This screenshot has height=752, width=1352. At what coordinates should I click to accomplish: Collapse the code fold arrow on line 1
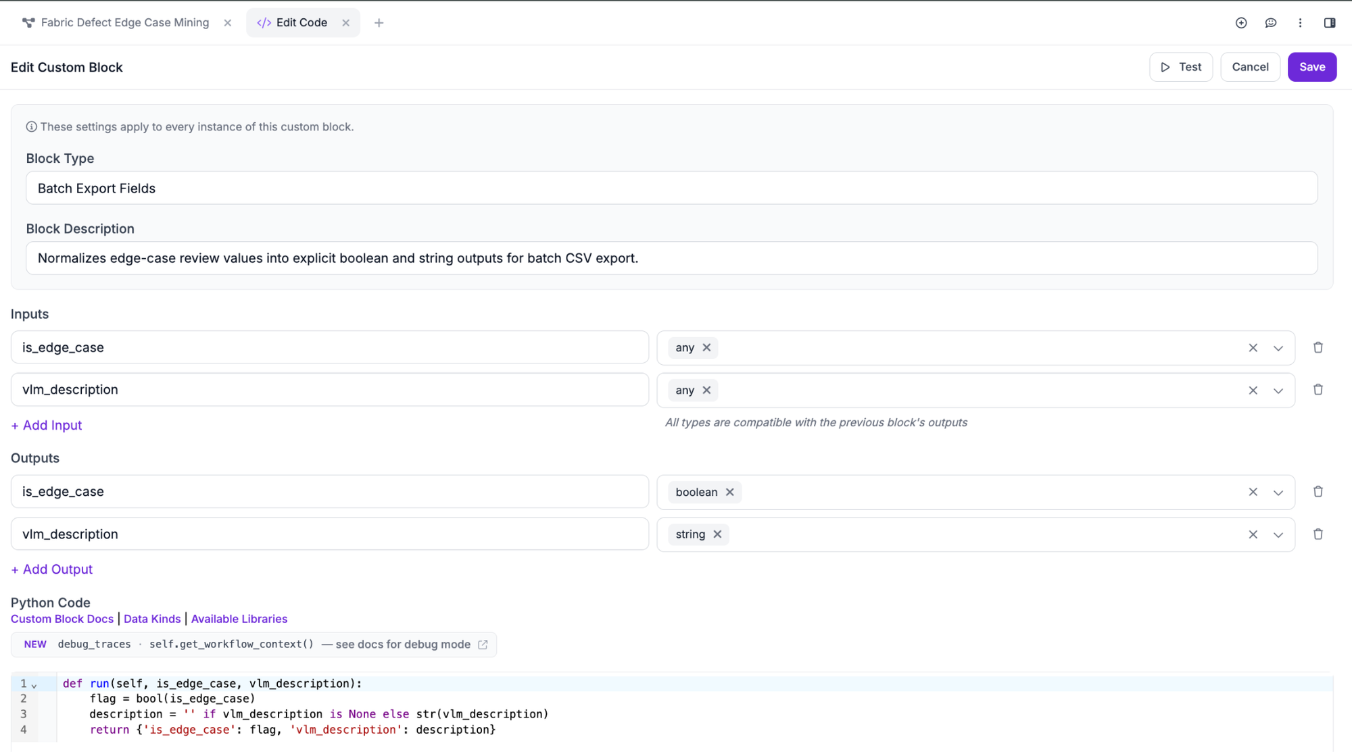(34, 685)
